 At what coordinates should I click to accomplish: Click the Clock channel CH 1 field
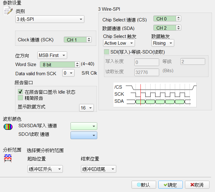[x=75, y=40]
